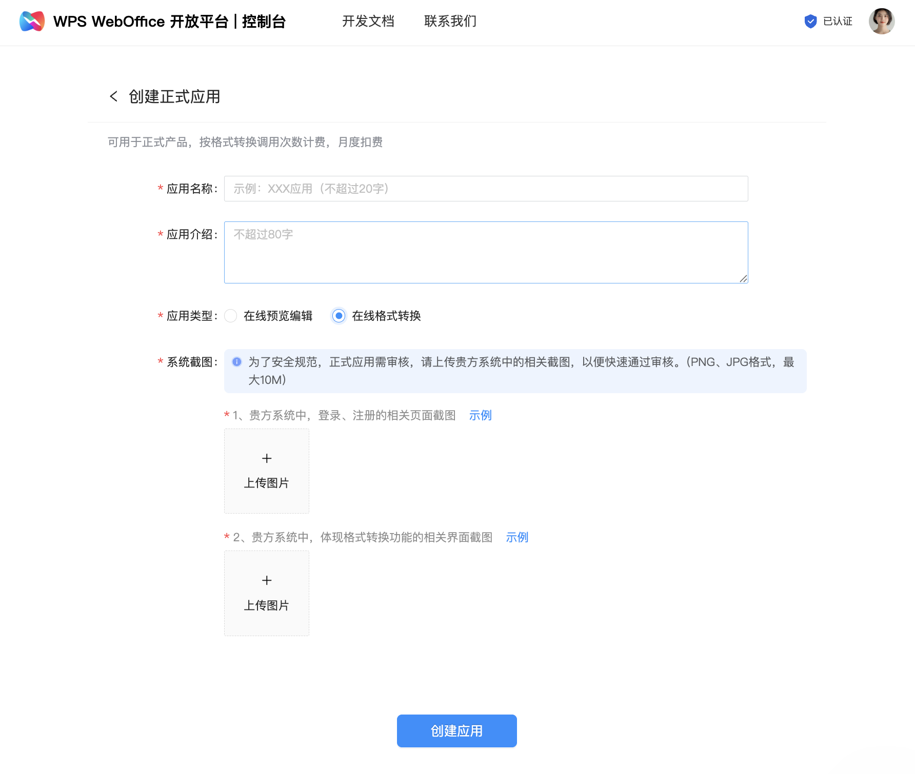Click plus icon to upload login page screenshot
This screenshot has height=774, width=915.
[267, 458]
